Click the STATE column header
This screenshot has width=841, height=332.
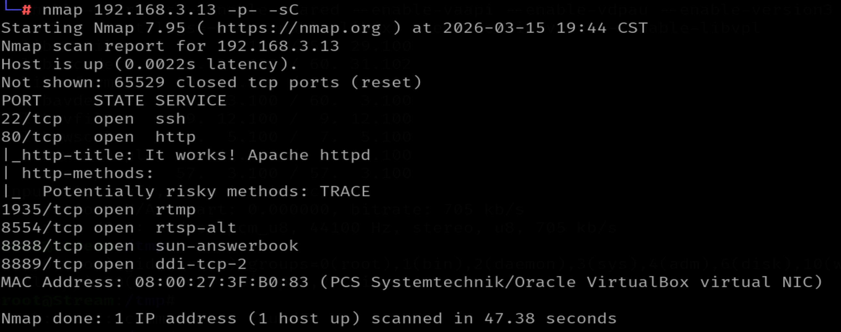click(119, 101)
